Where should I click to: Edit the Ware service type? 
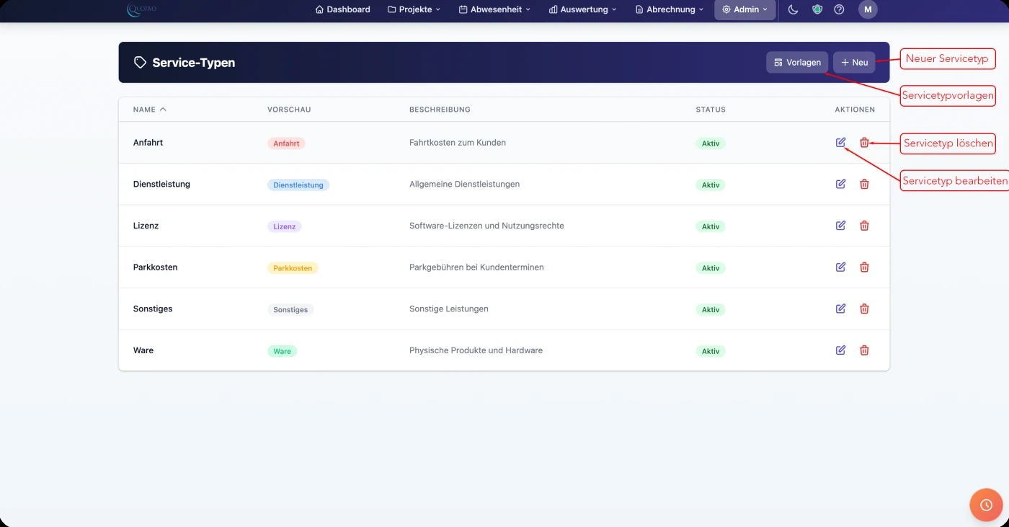click(840, 350)
